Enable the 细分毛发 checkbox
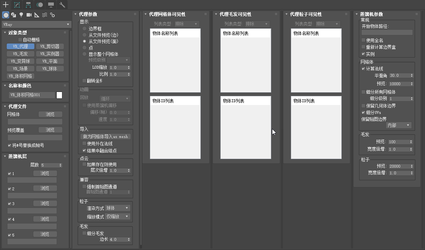 (x=84, y=233)
